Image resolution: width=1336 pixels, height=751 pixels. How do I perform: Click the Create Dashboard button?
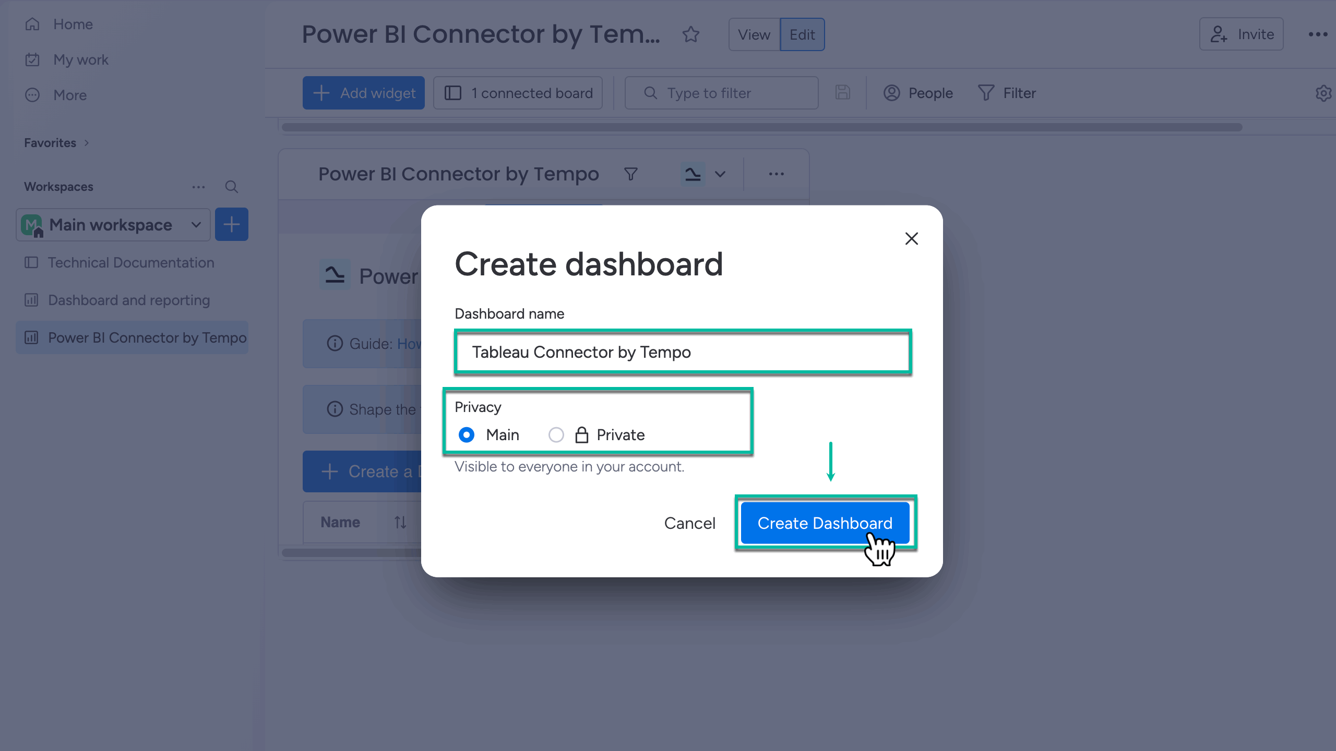tap(825, 523)
